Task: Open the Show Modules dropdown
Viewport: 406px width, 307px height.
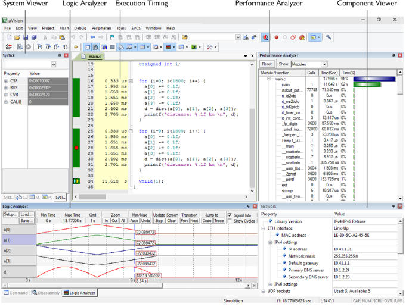Action: [x=324, y=64]
